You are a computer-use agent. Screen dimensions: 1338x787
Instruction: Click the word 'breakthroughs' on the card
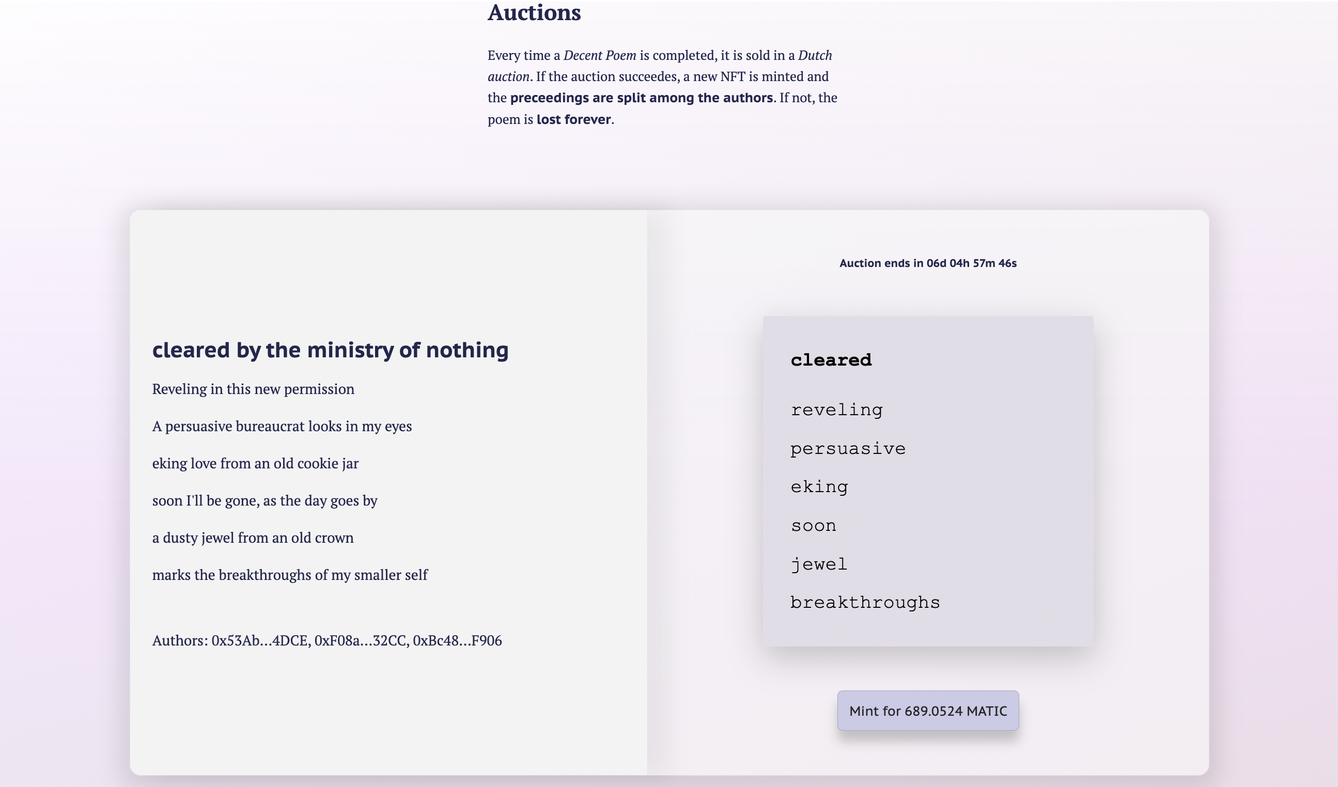click(865, 602)
